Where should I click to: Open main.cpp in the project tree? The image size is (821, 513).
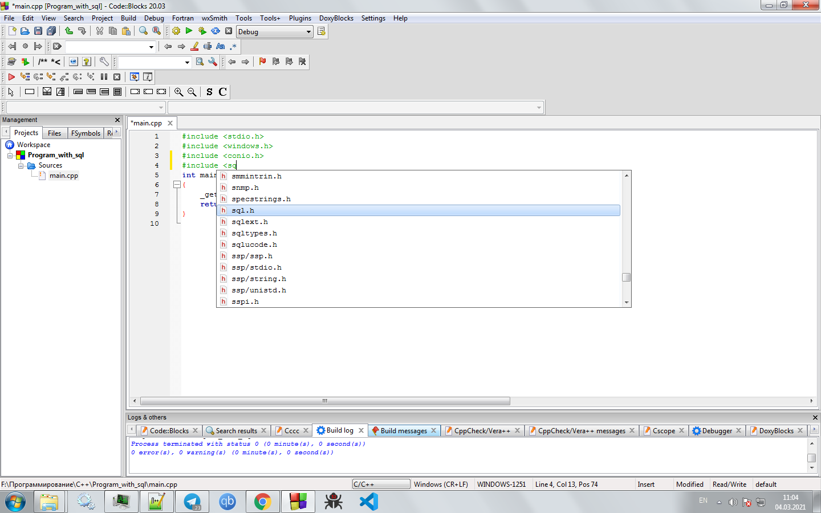(x=63, y=176)
